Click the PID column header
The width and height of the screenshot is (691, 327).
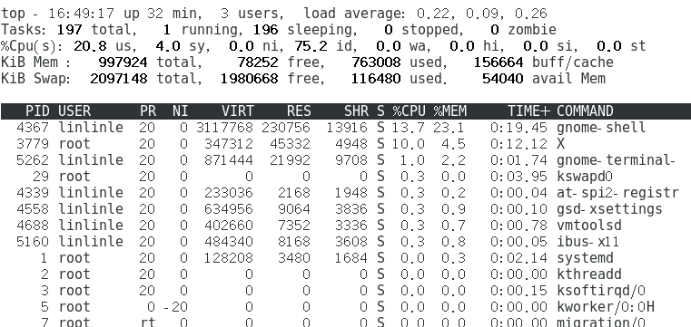click(x=37, y=111)
